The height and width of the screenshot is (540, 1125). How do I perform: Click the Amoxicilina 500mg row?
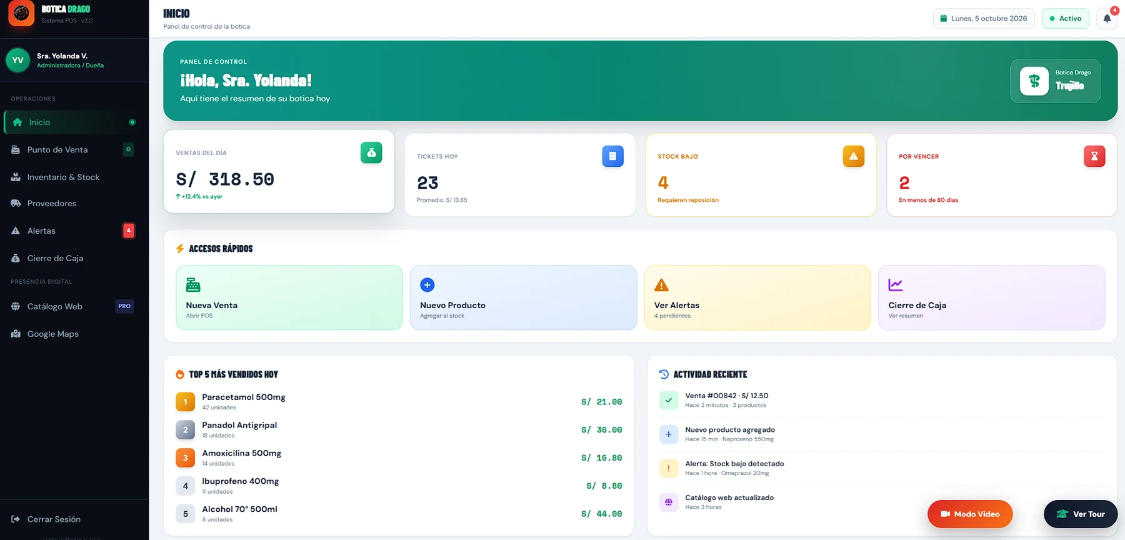[x=399, y=457]
